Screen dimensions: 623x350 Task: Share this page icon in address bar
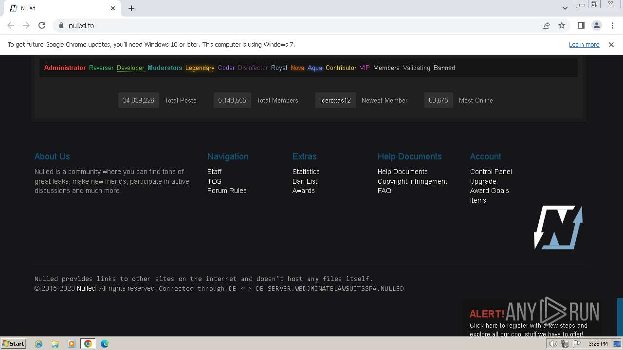[546, 25]
